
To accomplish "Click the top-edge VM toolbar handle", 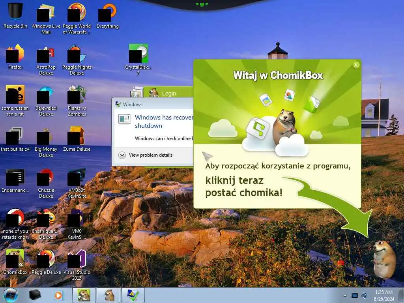I will tap(202, 4).
